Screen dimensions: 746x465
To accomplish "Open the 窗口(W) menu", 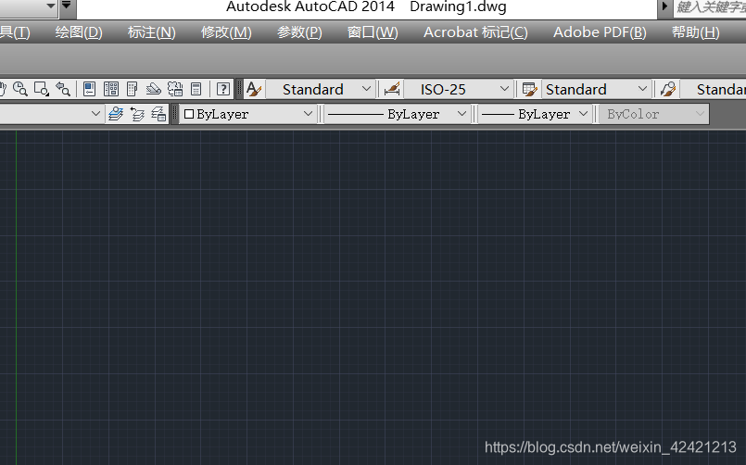I will point(373,32).
